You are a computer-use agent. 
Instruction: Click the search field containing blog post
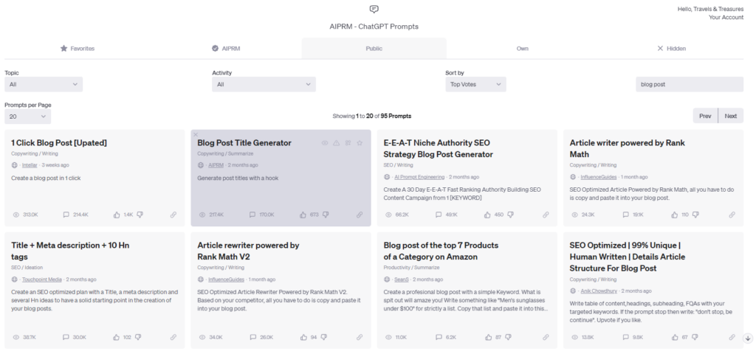pos(690,84)
